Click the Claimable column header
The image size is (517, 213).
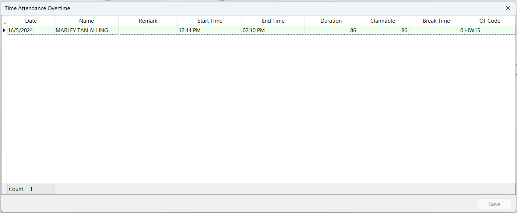tap(383, 21)
